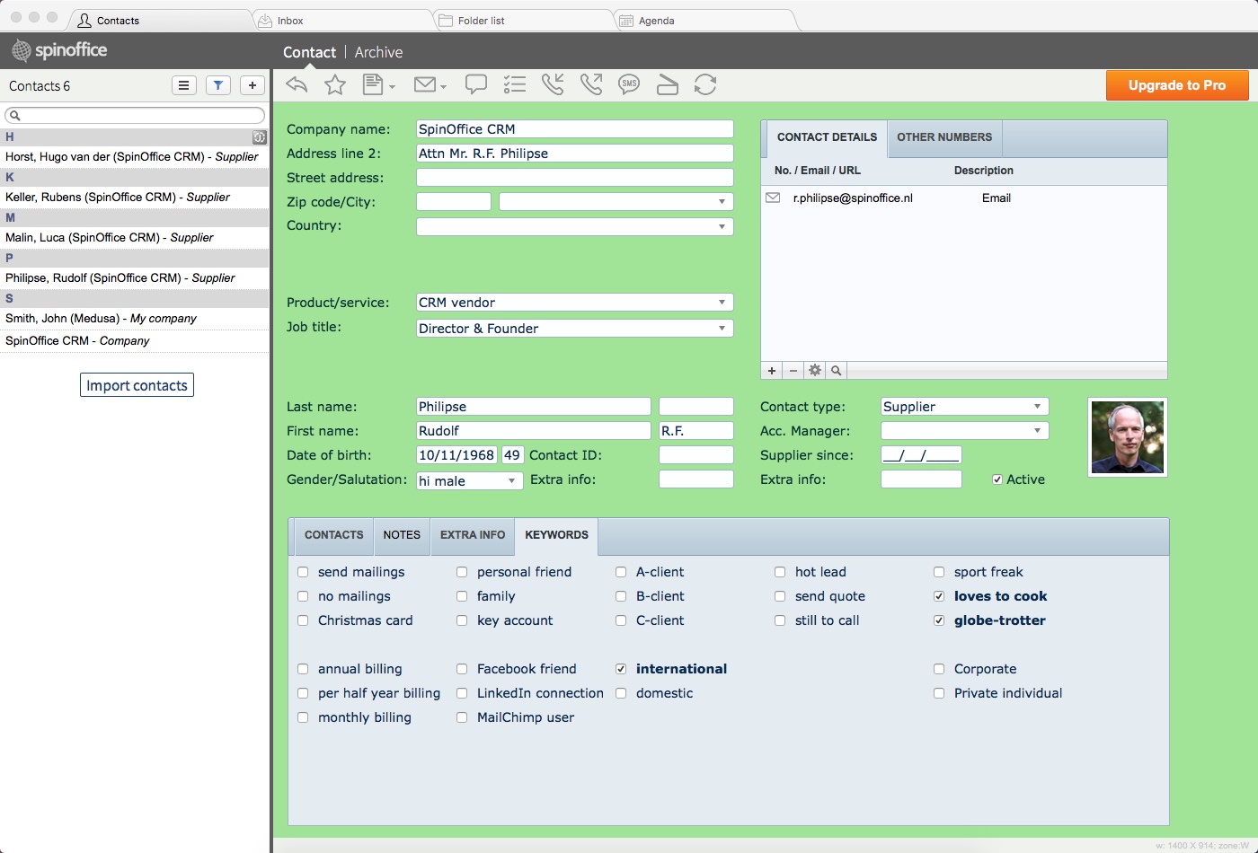
Task: Switch to the Inbox tab
Action: tap(342, 20)
